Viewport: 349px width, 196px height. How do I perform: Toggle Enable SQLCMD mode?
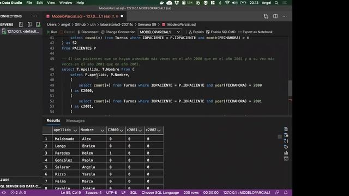click(220, 32)
